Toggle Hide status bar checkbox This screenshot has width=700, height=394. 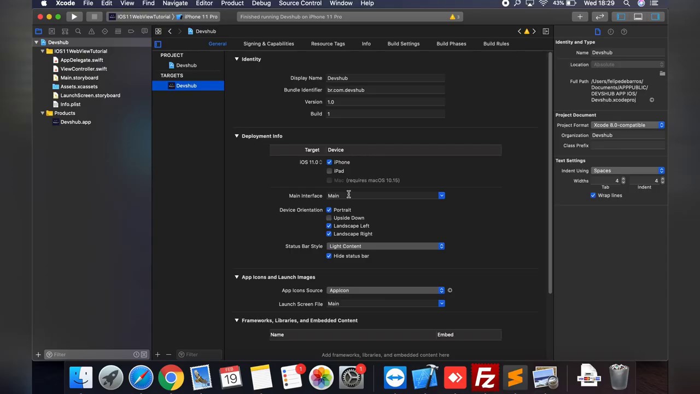pyautogui.click(x=329, y=256)
